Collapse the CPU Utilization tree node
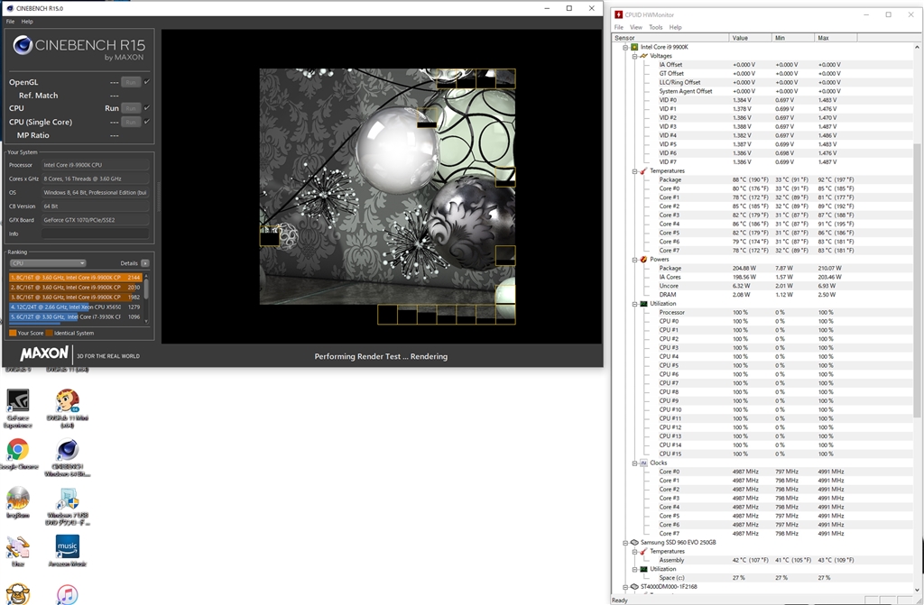 (634, 304)
